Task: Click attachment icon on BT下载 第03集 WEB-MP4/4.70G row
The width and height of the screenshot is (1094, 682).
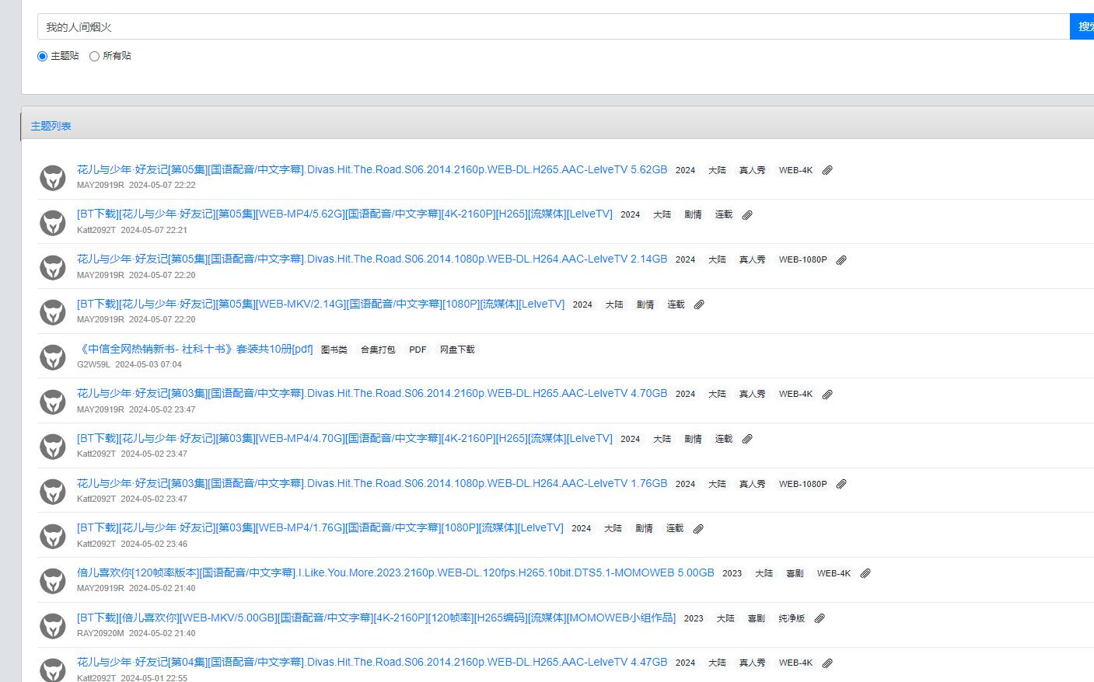Action: tap(747, 439)
